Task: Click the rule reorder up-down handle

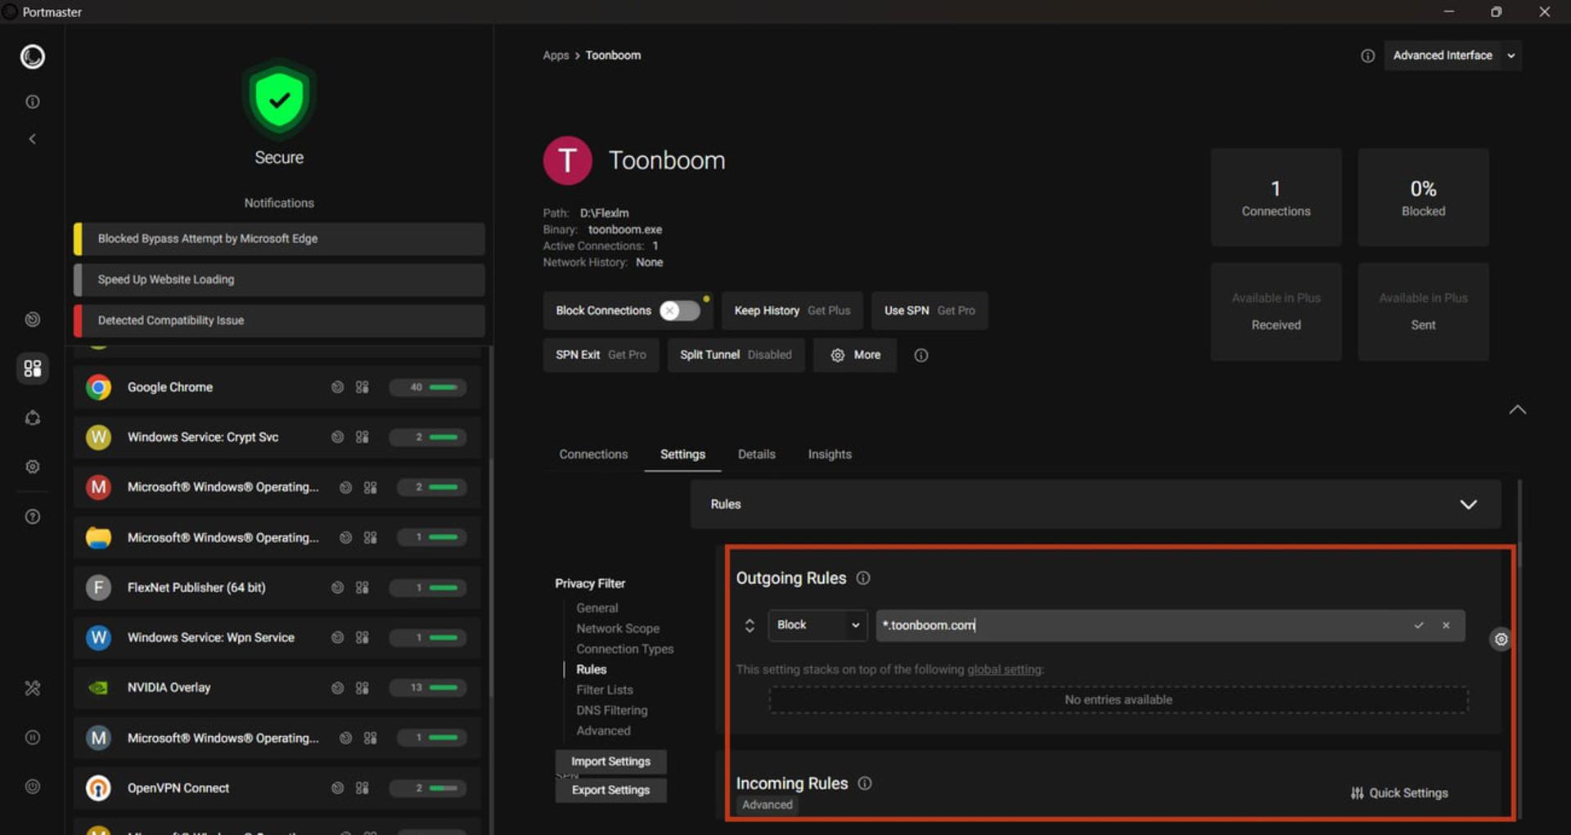Action: pos(749,626)
